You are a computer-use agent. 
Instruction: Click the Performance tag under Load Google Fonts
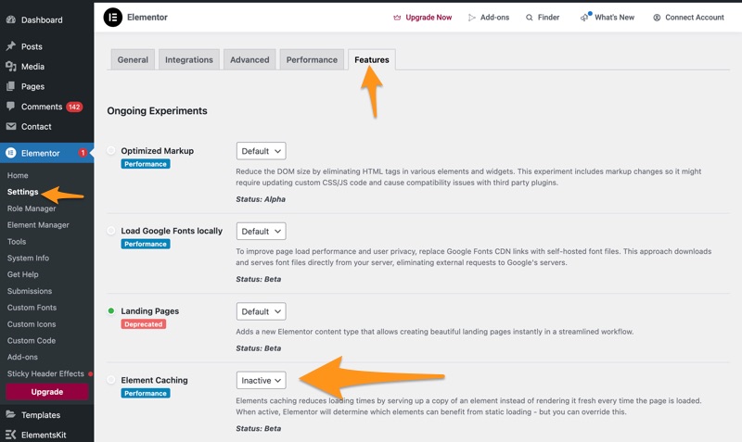[146, 244]
